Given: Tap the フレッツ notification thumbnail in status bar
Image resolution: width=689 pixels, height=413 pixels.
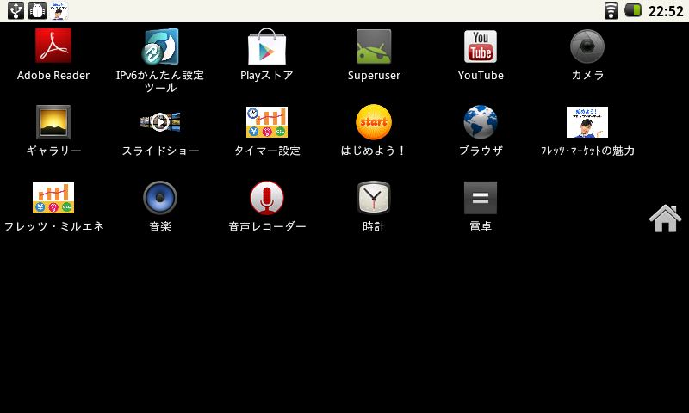Looking at the screenshot, I should pyautogui.click(x=59, y=10).
